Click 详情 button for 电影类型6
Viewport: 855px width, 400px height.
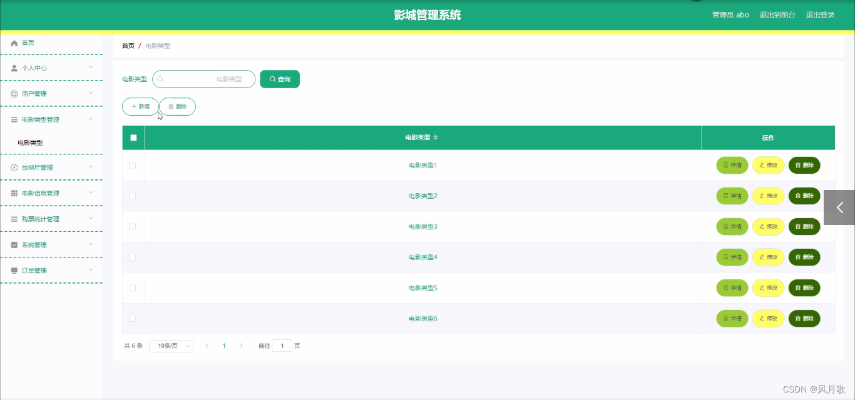click(x=732, y=318)
